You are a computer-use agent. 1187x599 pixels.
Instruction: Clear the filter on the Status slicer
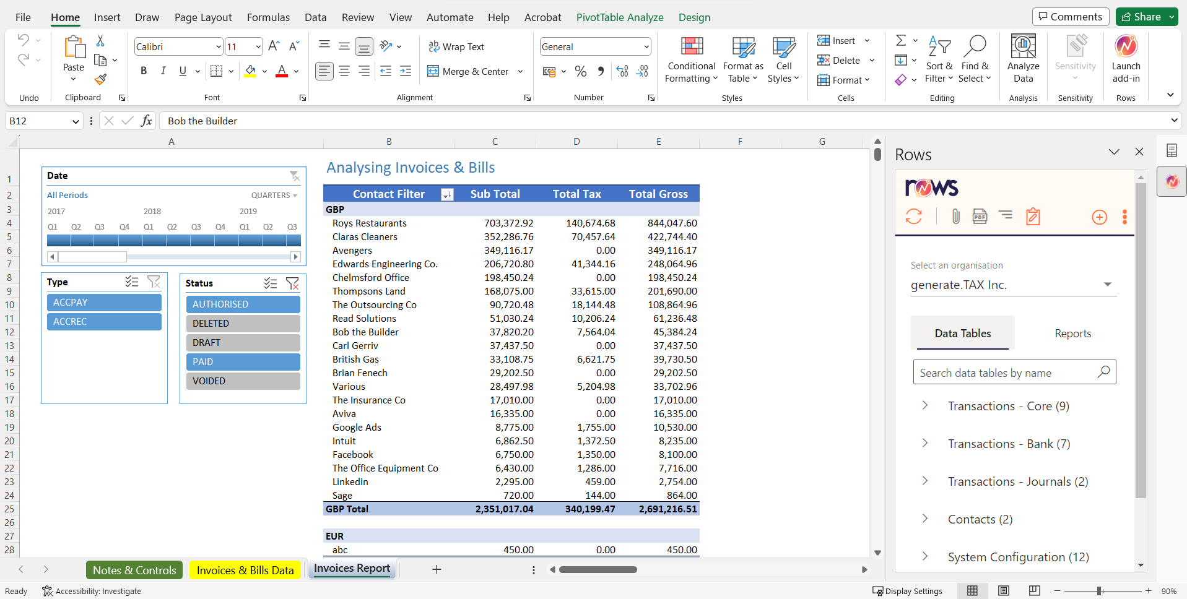click(x=292, y=283)
